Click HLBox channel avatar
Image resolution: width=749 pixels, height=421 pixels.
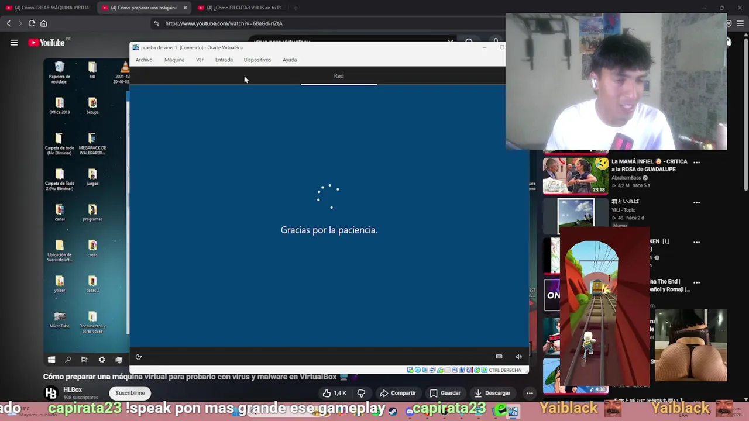pyautogui.click(x=51, y=393)
